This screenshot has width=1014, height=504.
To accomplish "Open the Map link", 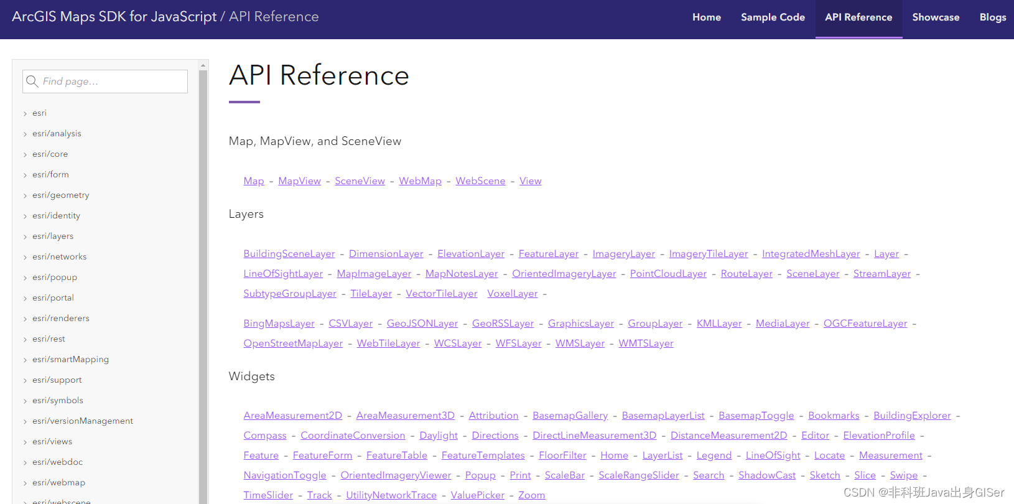I will tap(254, 181).
